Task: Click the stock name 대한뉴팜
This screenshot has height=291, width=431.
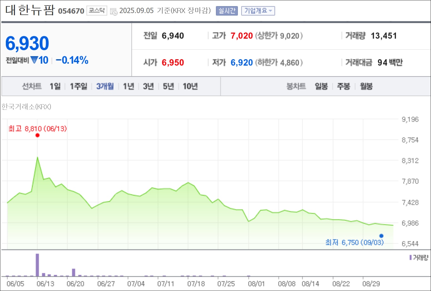Action: point(30,10)
